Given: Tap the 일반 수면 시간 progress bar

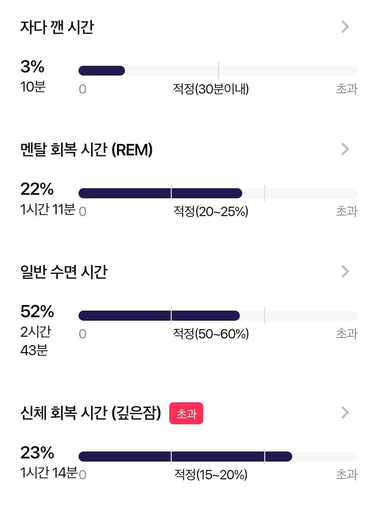Looking at the screenshot, I should 218,315.
